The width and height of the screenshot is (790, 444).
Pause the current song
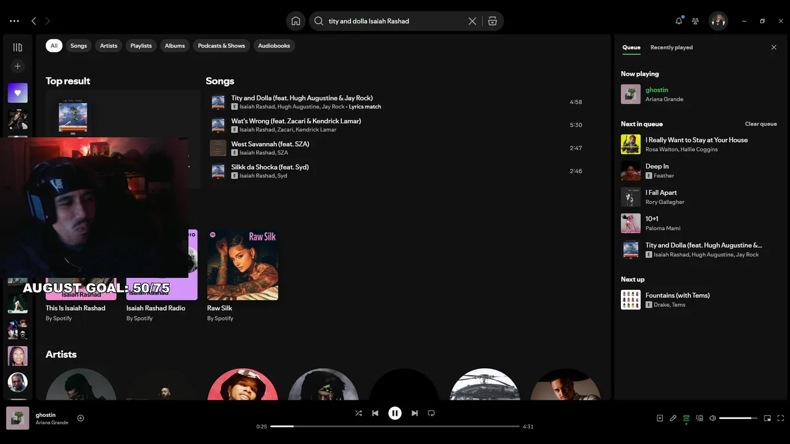pos(395,413)
